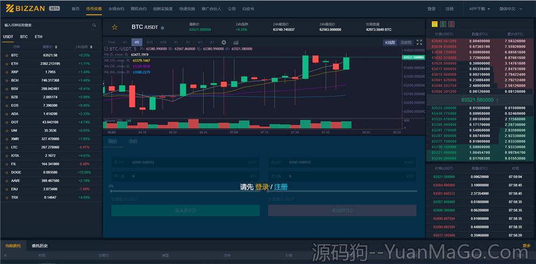Image resolution: width=536 pixels, height=264 pixels.
Task: Click the 更多 link at bottom right
Action: (x=526, y=246)
